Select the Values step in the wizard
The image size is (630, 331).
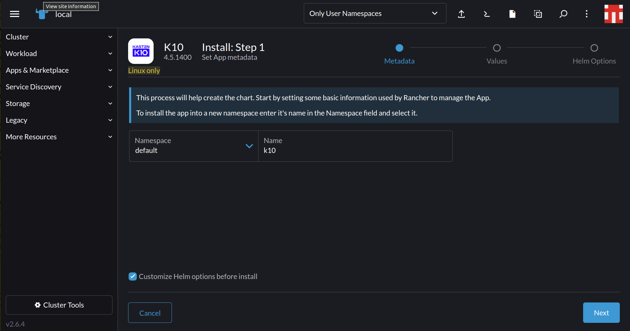coord(496,48)
